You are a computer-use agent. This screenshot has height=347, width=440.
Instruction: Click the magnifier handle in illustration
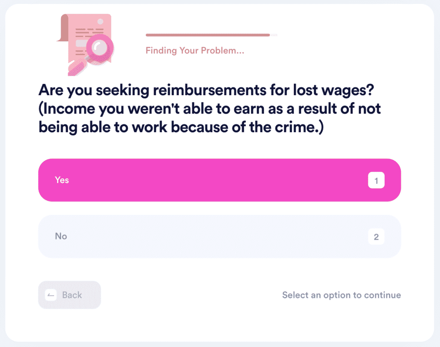coord(77,68)
